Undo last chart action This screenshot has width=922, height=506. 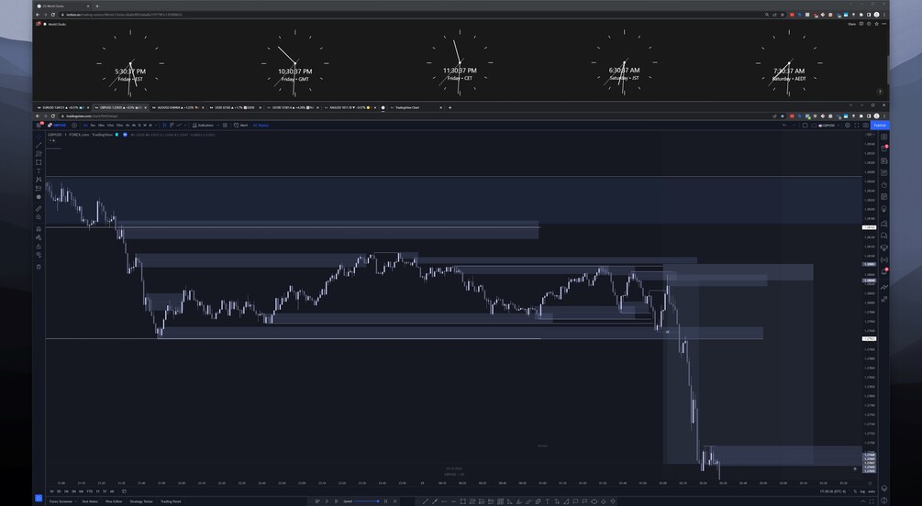783,126
